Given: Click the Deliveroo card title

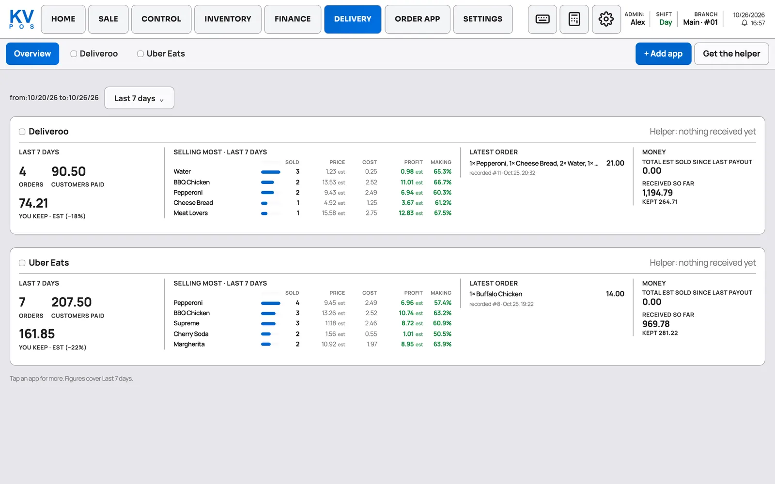Looking at the screenshot, I should click(48, 132).
